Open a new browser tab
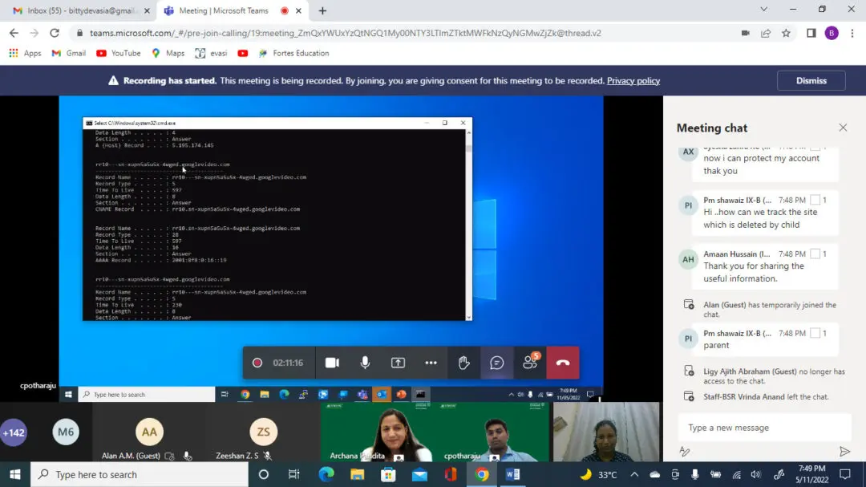The height and width of the screenshot is (487, 866). pos(322,11)
